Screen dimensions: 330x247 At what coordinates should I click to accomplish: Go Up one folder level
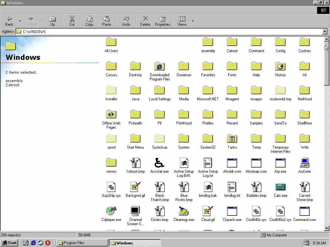point(53,21)
